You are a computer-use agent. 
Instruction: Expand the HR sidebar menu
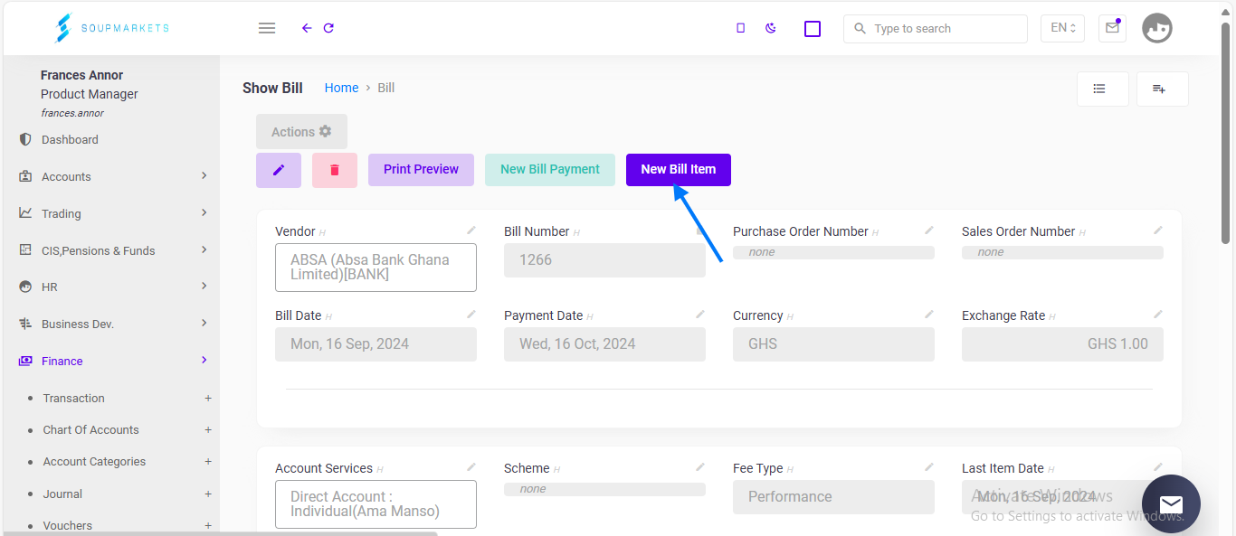click(113, 287)
